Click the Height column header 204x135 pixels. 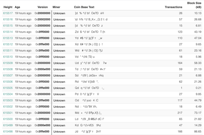coord(8,7)
